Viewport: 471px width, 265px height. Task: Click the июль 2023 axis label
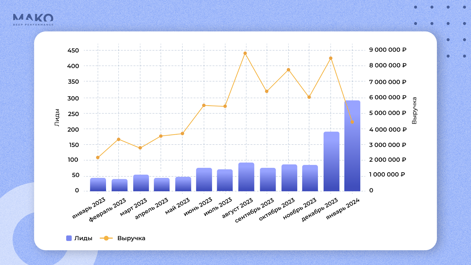point(218,207)
